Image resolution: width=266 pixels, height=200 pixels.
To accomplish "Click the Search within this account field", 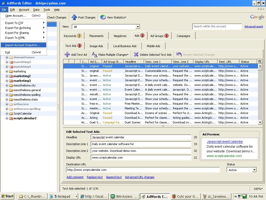I will [x=217, y=27].
